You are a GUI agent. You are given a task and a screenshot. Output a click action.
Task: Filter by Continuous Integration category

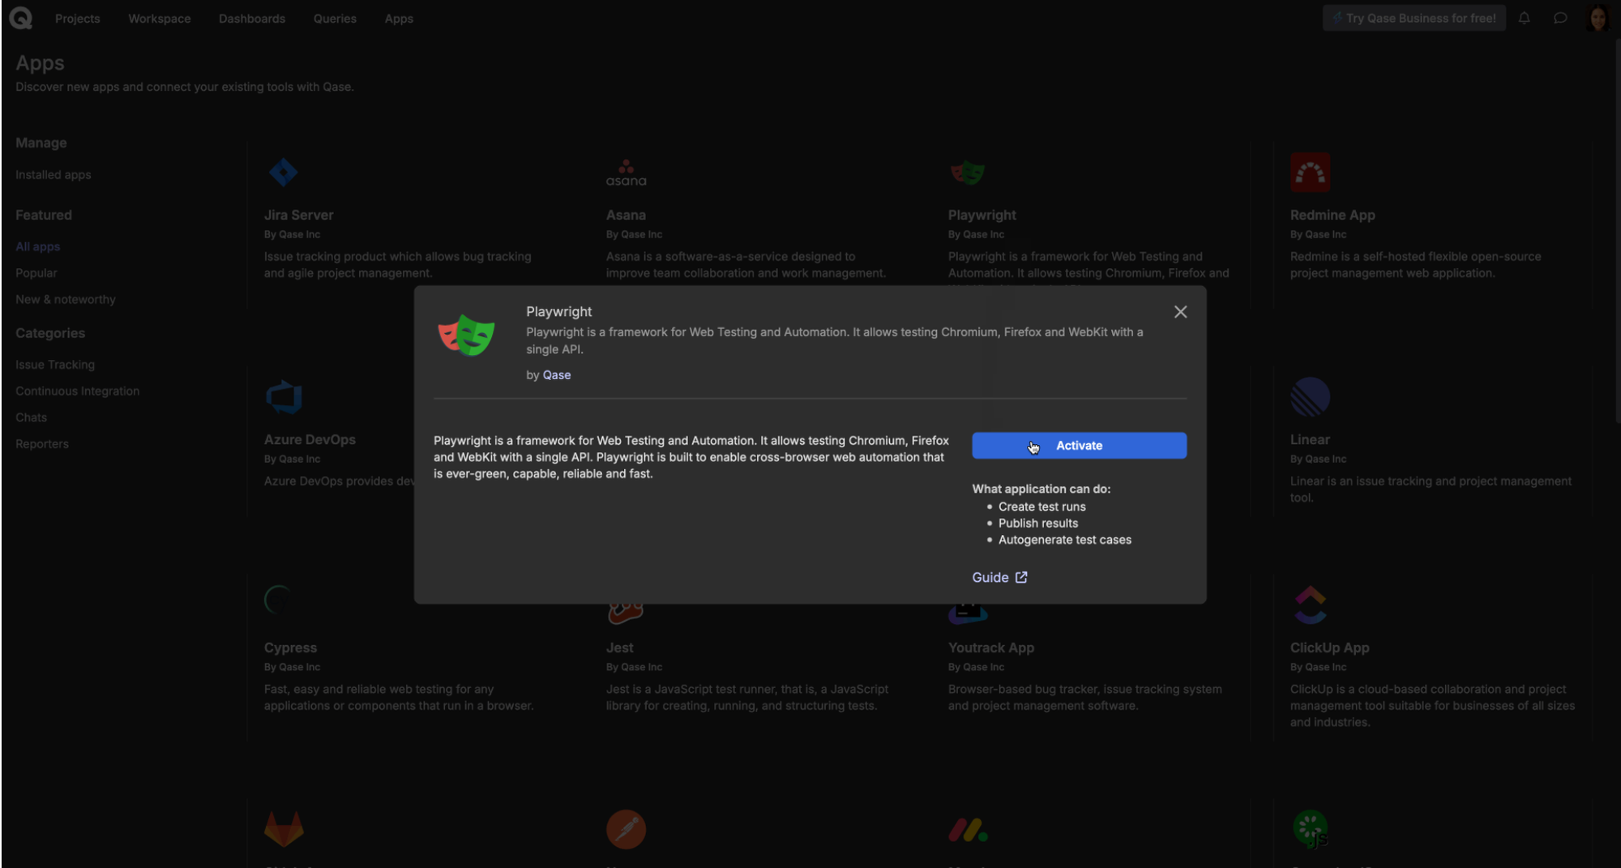(x=78, y=391)
